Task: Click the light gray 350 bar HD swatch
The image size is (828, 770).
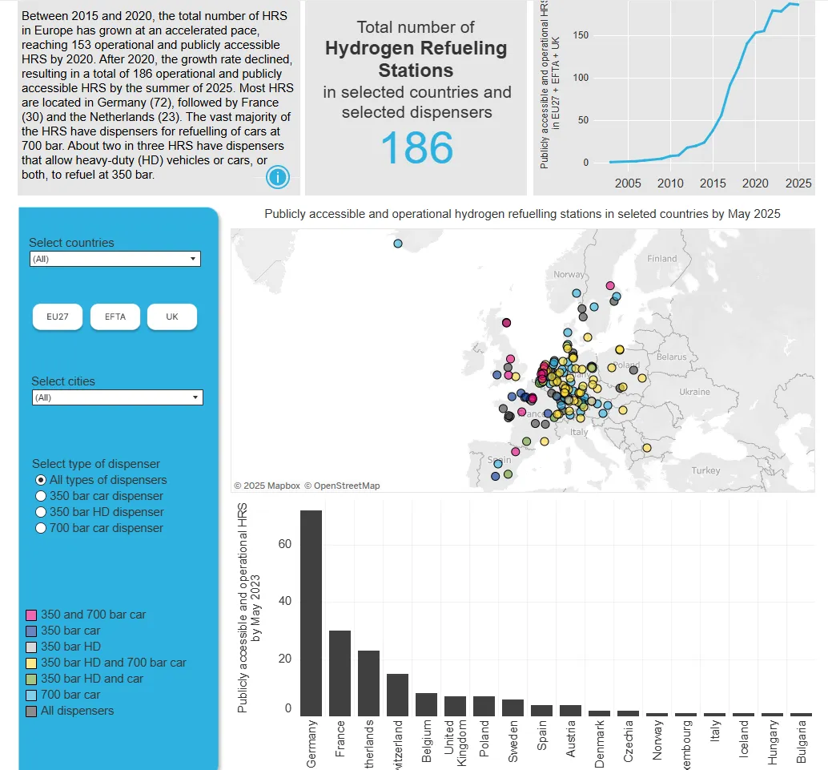Action: (31, 647)
